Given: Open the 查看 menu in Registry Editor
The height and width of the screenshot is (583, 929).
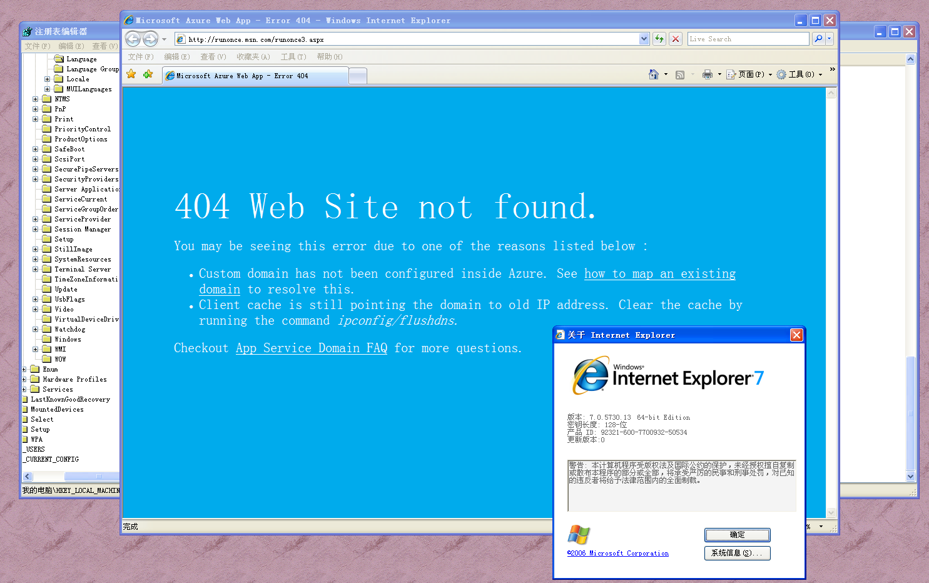Looking at the screenshot, I should coord(104,46).
